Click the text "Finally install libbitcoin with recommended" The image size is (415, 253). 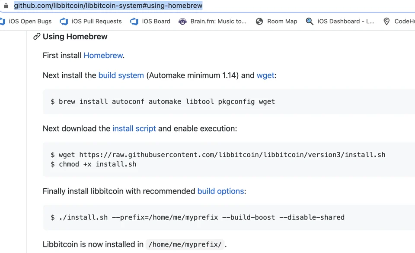click(119, 191)
